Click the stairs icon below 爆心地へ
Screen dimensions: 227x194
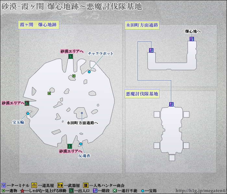pyautogui.click(x=192, y=39)
